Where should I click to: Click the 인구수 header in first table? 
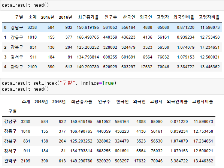[x=111, y=17]
